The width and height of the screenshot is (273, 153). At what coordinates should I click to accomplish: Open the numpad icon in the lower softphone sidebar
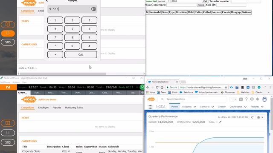[x=8, y=133]
